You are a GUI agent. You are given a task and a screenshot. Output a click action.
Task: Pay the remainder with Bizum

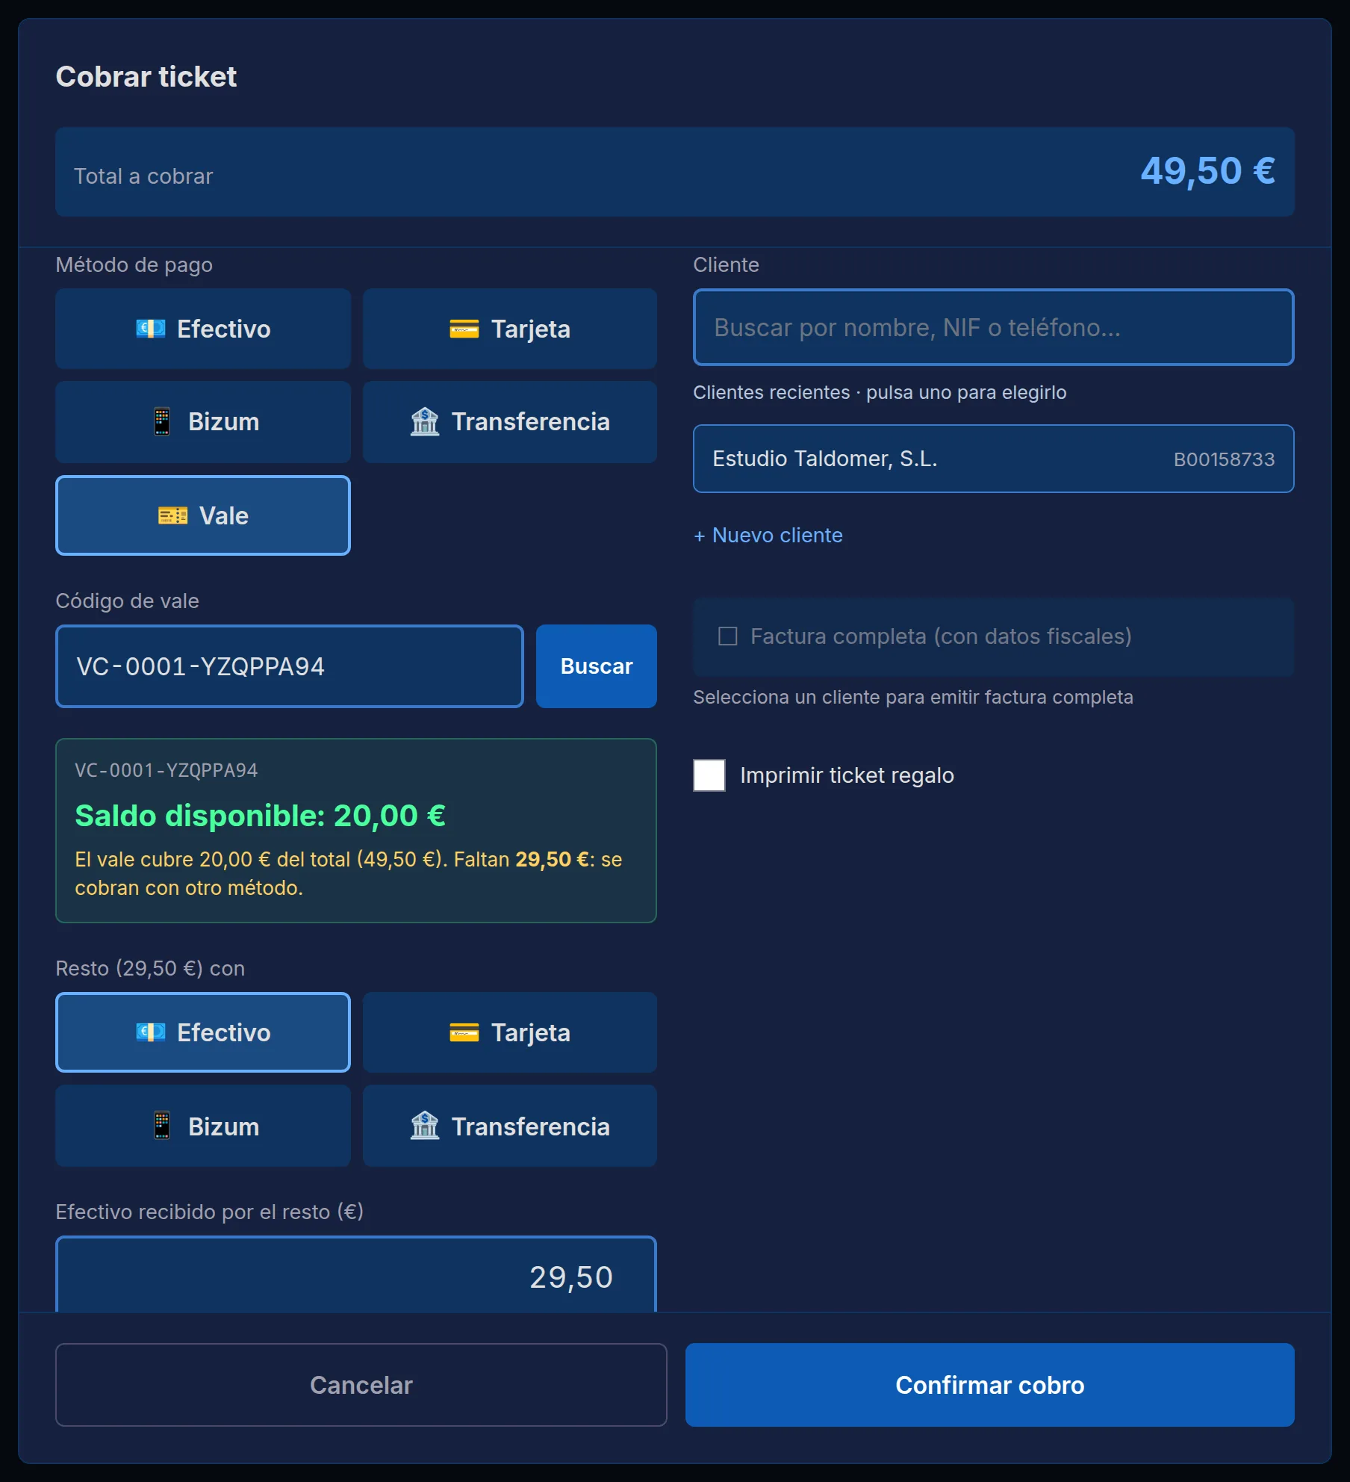203,1126
